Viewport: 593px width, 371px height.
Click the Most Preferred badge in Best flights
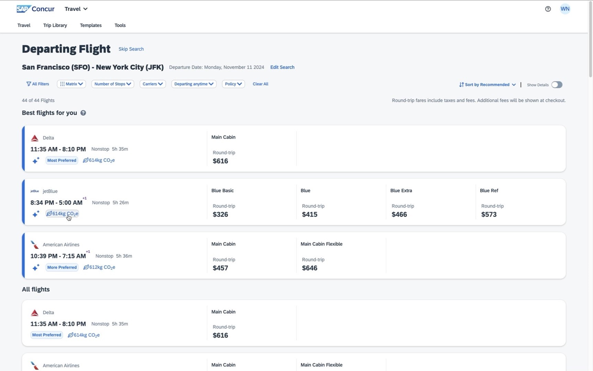click(x=62, y=160)
